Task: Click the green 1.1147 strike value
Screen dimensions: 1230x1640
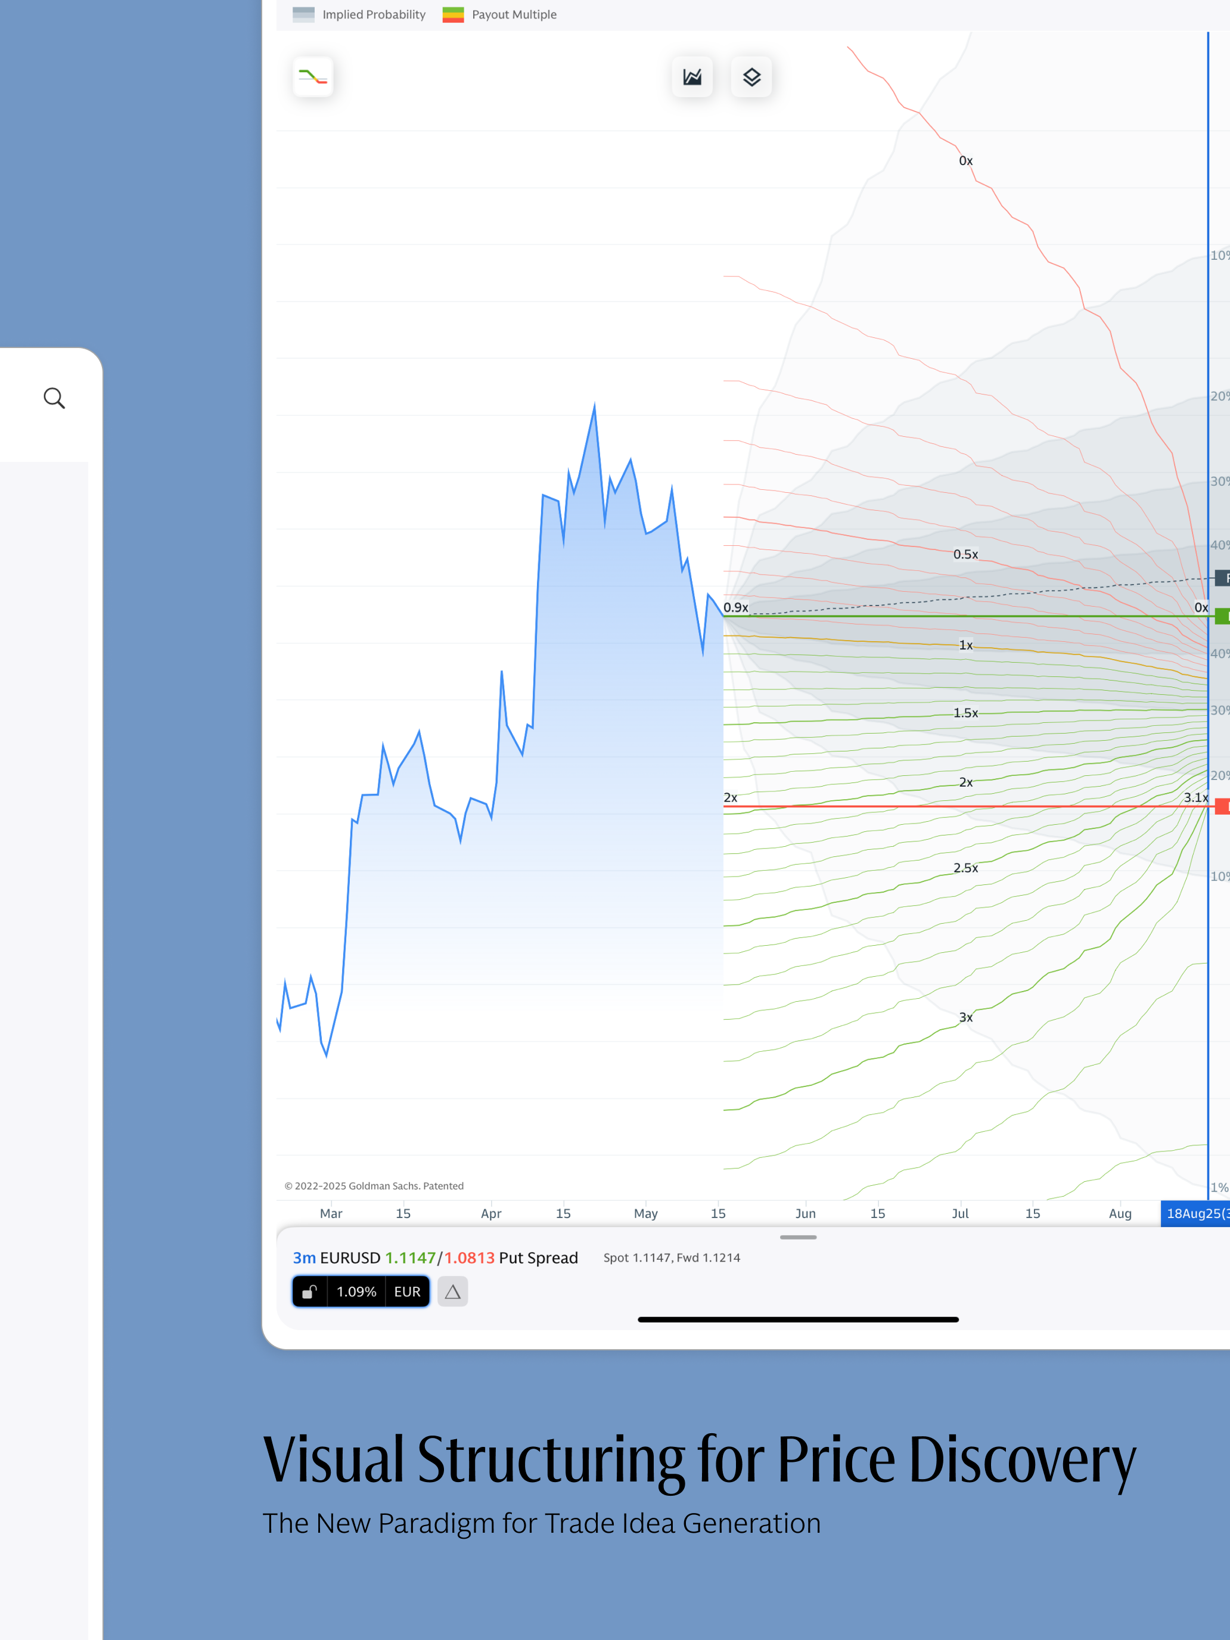Action: (410, 1257)
